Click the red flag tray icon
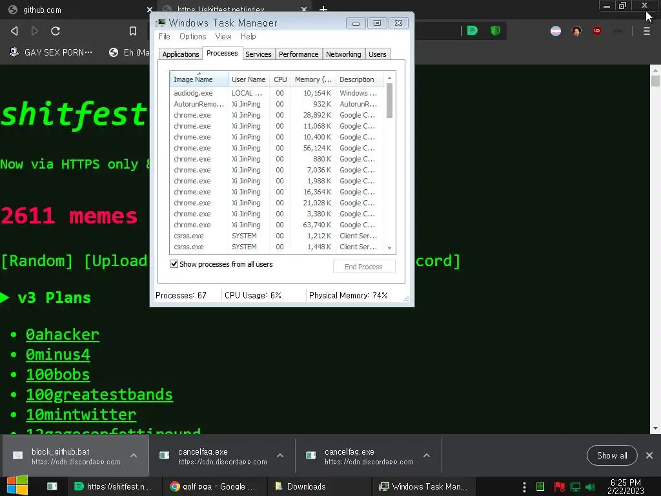The height and width of the screenshot is (496, 661). click(559, 487)
